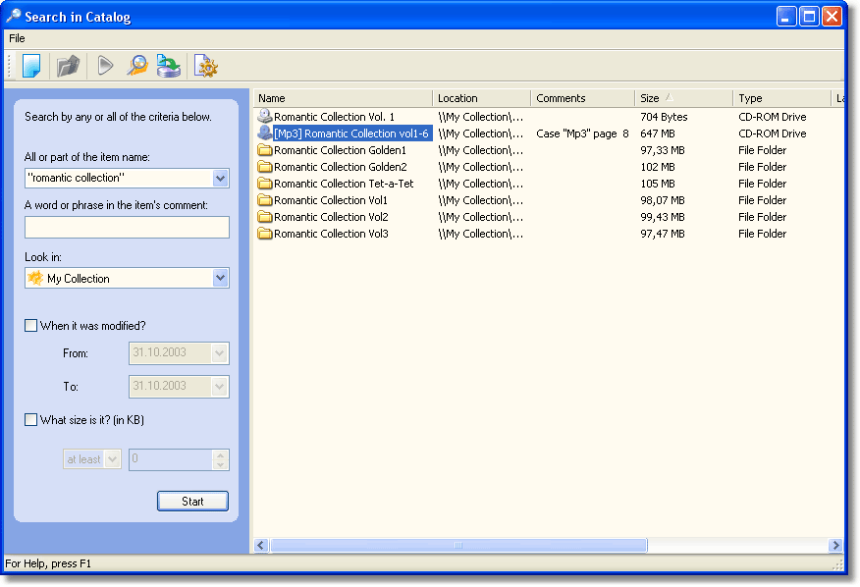
Task: Click 'File Folder' type in 102 MB row
Action: [x=762, y=167]
